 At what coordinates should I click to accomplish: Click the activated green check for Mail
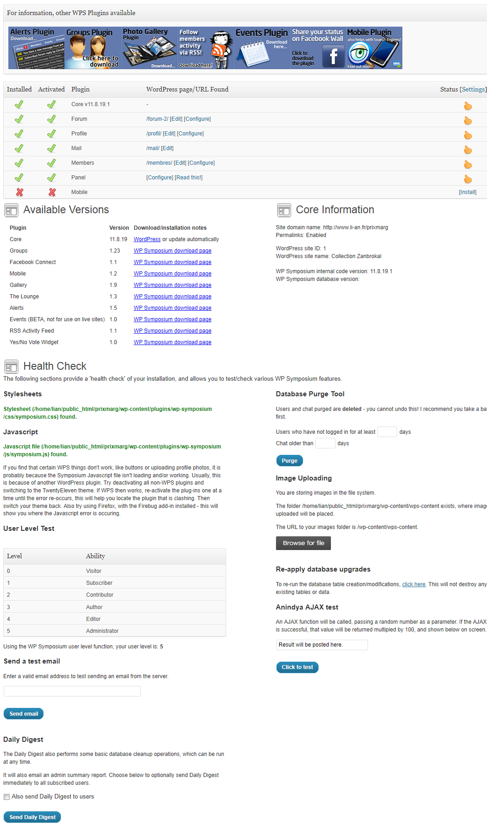click(52, 148)
